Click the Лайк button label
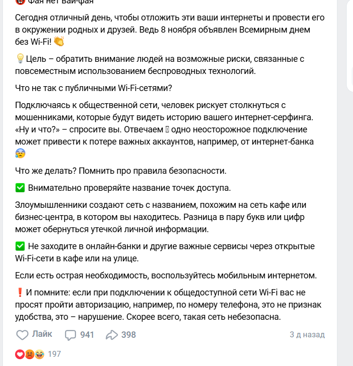The image size is (353, 366). [x=42, y=334]
